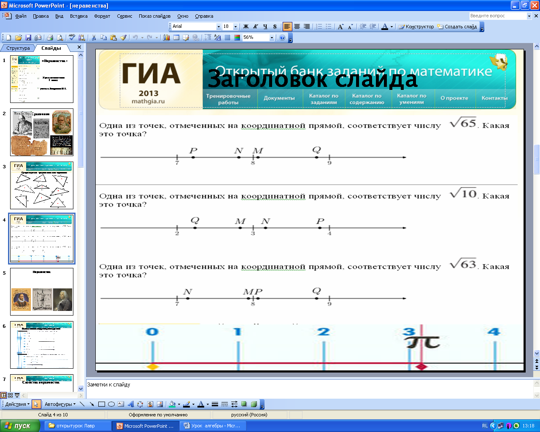Open the Arial font name dropdown

click(x=219, y=27)
